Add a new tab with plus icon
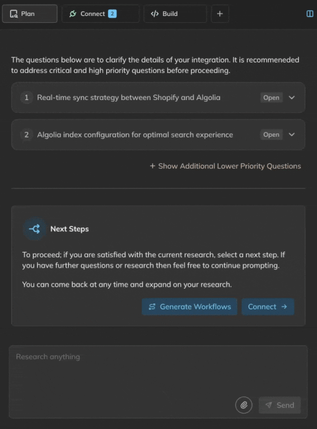The image size is (317, 429). pos(220,14)
